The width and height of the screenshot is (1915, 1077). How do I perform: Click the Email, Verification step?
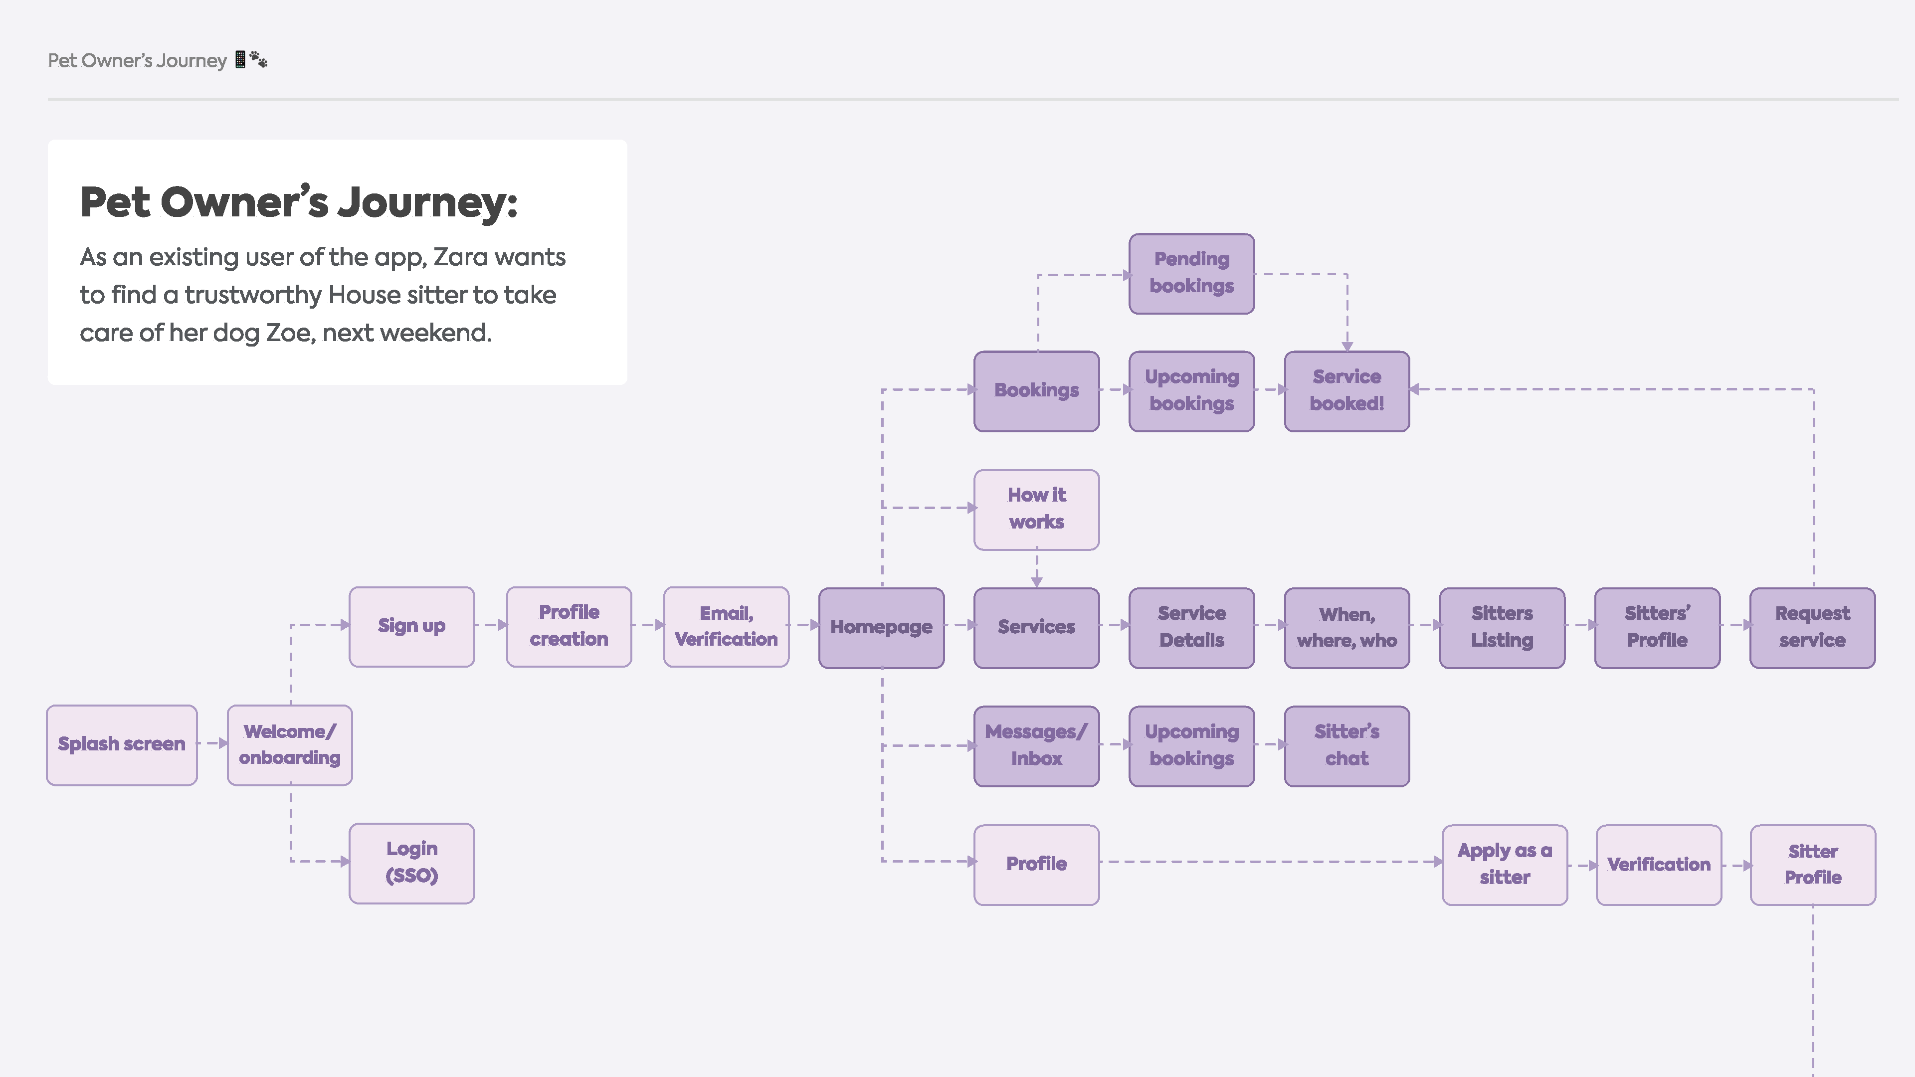click(x=726, y=626)
